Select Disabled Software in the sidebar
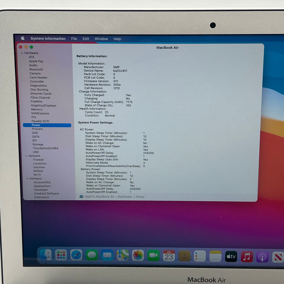This screenshot has width=284, height=284. pyautogui.click(x=47, y=193)
